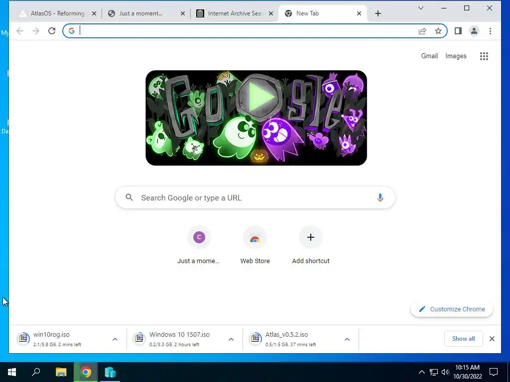Open the Chrome profile avatar
The width and height of the screenshot is (510, 382).
[x=474, y=31]
